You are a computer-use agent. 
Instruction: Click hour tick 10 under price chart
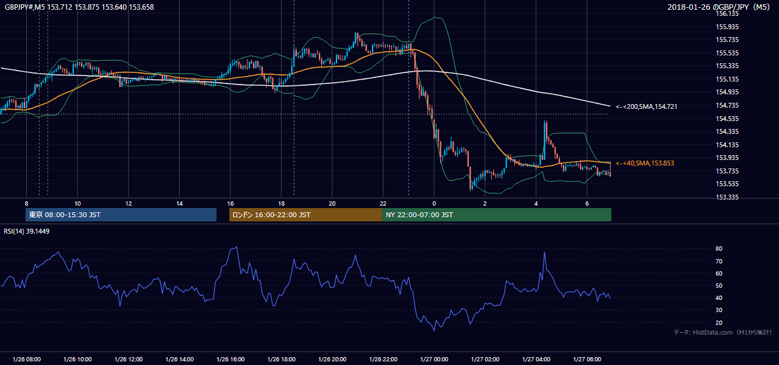pos(77,203)
